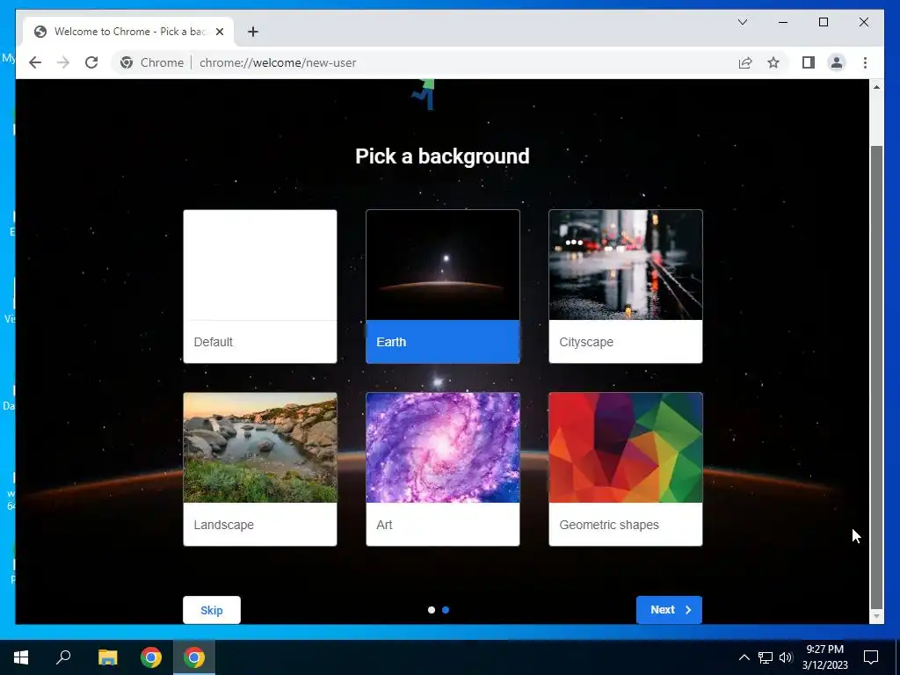Show hidden system tray icons
This screenshot has height=675, width=900.
click(744, 657)
